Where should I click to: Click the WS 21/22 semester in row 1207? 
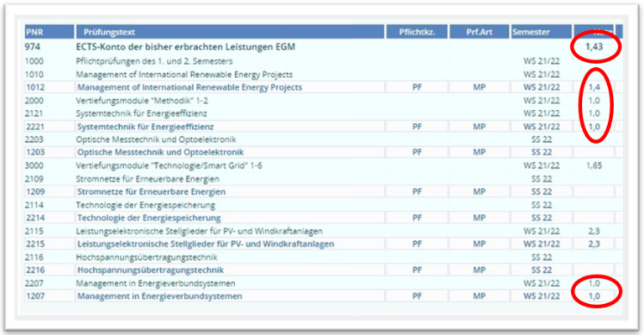(x=542, y=296)
